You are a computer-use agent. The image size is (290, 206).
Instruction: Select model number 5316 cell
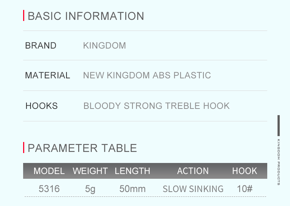click(49, 189)
